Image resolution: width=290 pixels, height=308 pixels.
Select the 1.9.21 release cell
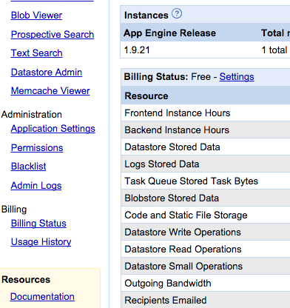[137, 50]
